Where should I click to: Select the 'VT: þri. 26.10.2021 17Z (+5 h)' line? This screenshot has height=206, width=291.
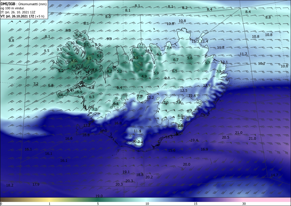point(22,16)
